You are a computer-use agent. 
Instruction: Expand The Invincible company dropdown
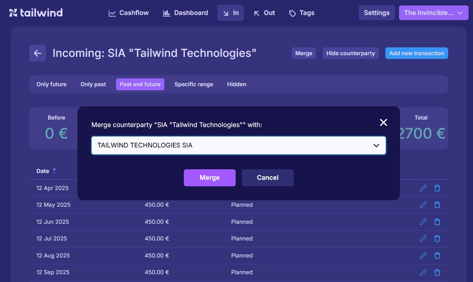tap(433, 13)
